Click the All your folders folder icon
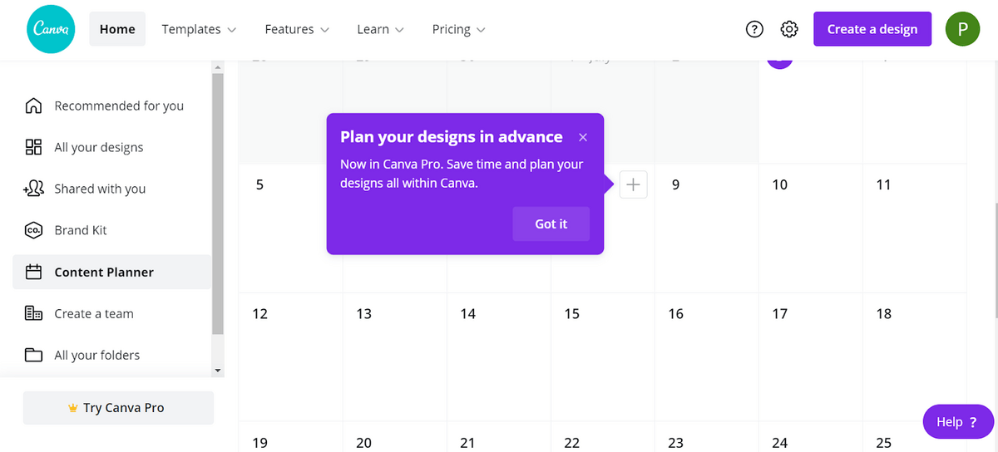 [x=33, y=355]
